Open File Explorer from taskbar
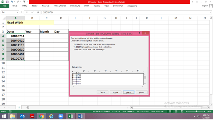The image size is (221, 127). tap(12, 116)
